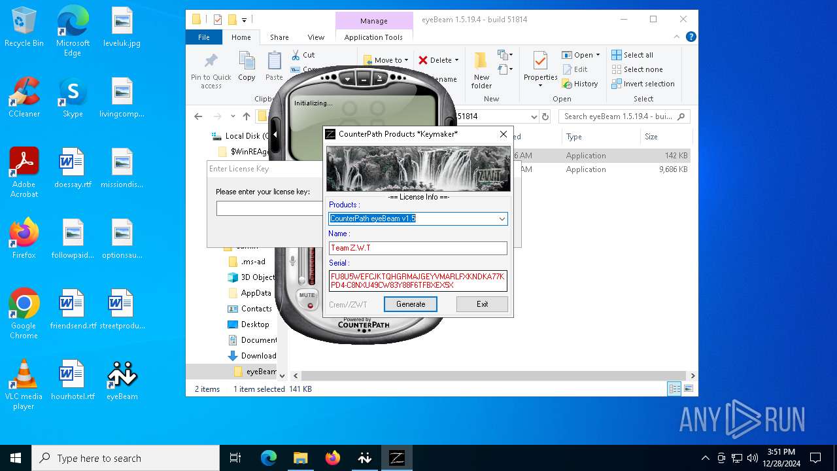Open Properties in Explorer ribbon

pyautogui.click(x=540, y=69)
